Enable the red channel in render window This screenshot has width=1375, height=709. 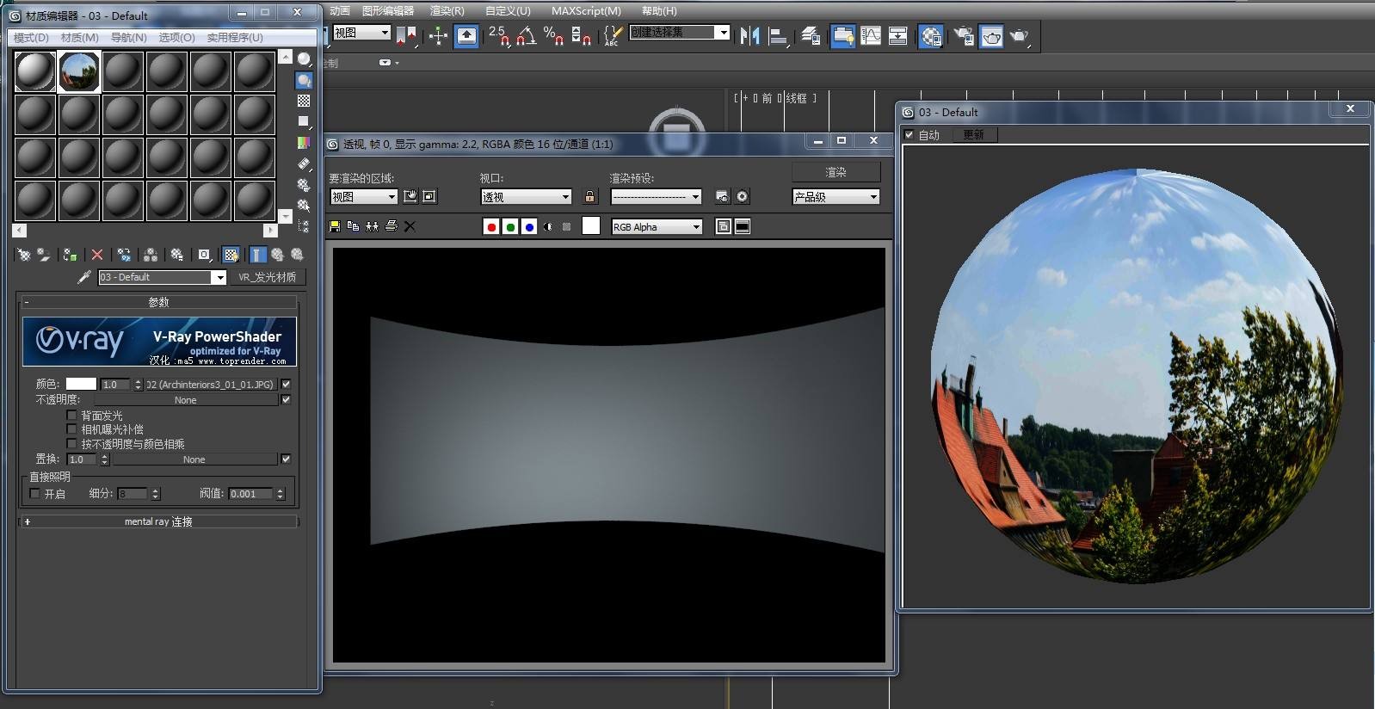point(491,227)
